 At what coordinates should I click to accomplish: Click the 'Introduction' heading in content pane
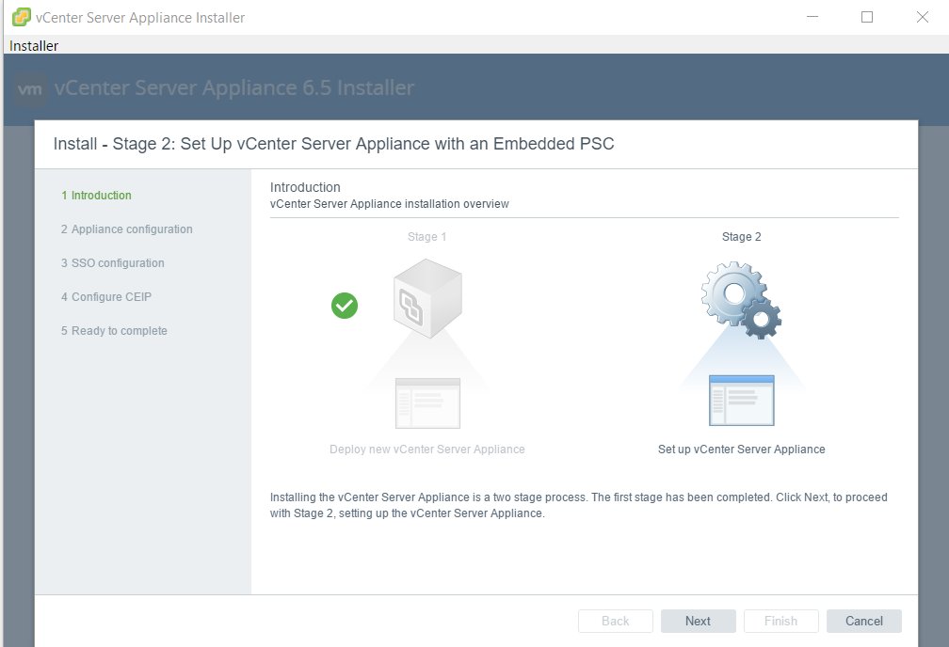(x=305, y=187)
